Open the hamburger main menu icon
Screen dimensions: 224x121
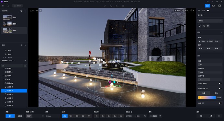coord(3,6)
